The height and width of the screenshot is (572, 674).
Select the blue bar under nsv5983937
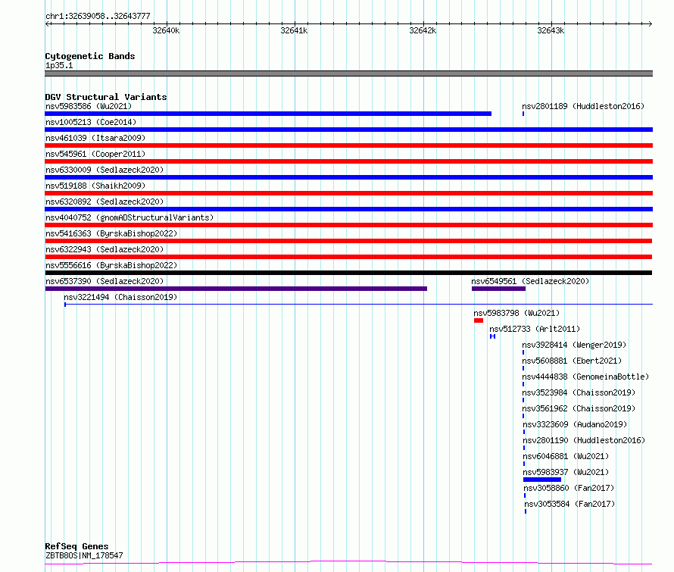tap(542, 480)
